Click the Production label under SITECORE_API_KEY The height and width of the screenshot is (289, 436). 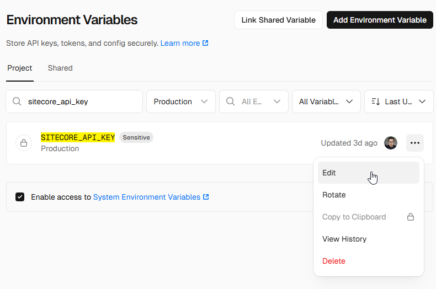60,148
